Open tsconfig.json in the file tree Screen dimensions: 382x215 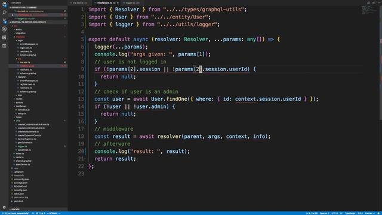[x=20, y=191]
